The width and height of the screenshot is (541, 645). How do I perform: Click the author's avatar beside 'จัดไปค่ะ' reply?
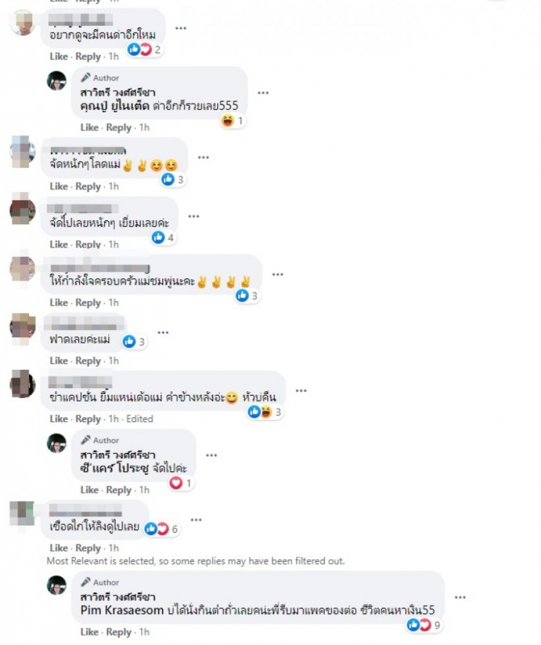coord(56,444)
